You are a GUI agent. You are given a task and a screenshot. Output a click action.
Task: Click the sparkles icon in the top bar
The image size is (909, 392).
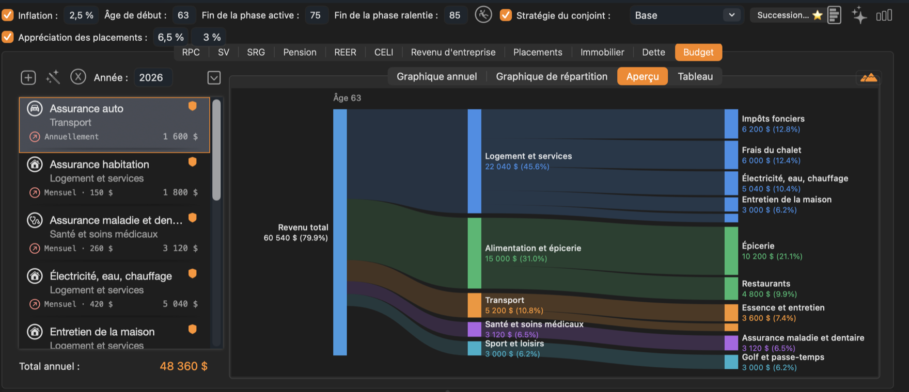coord(859,15)
